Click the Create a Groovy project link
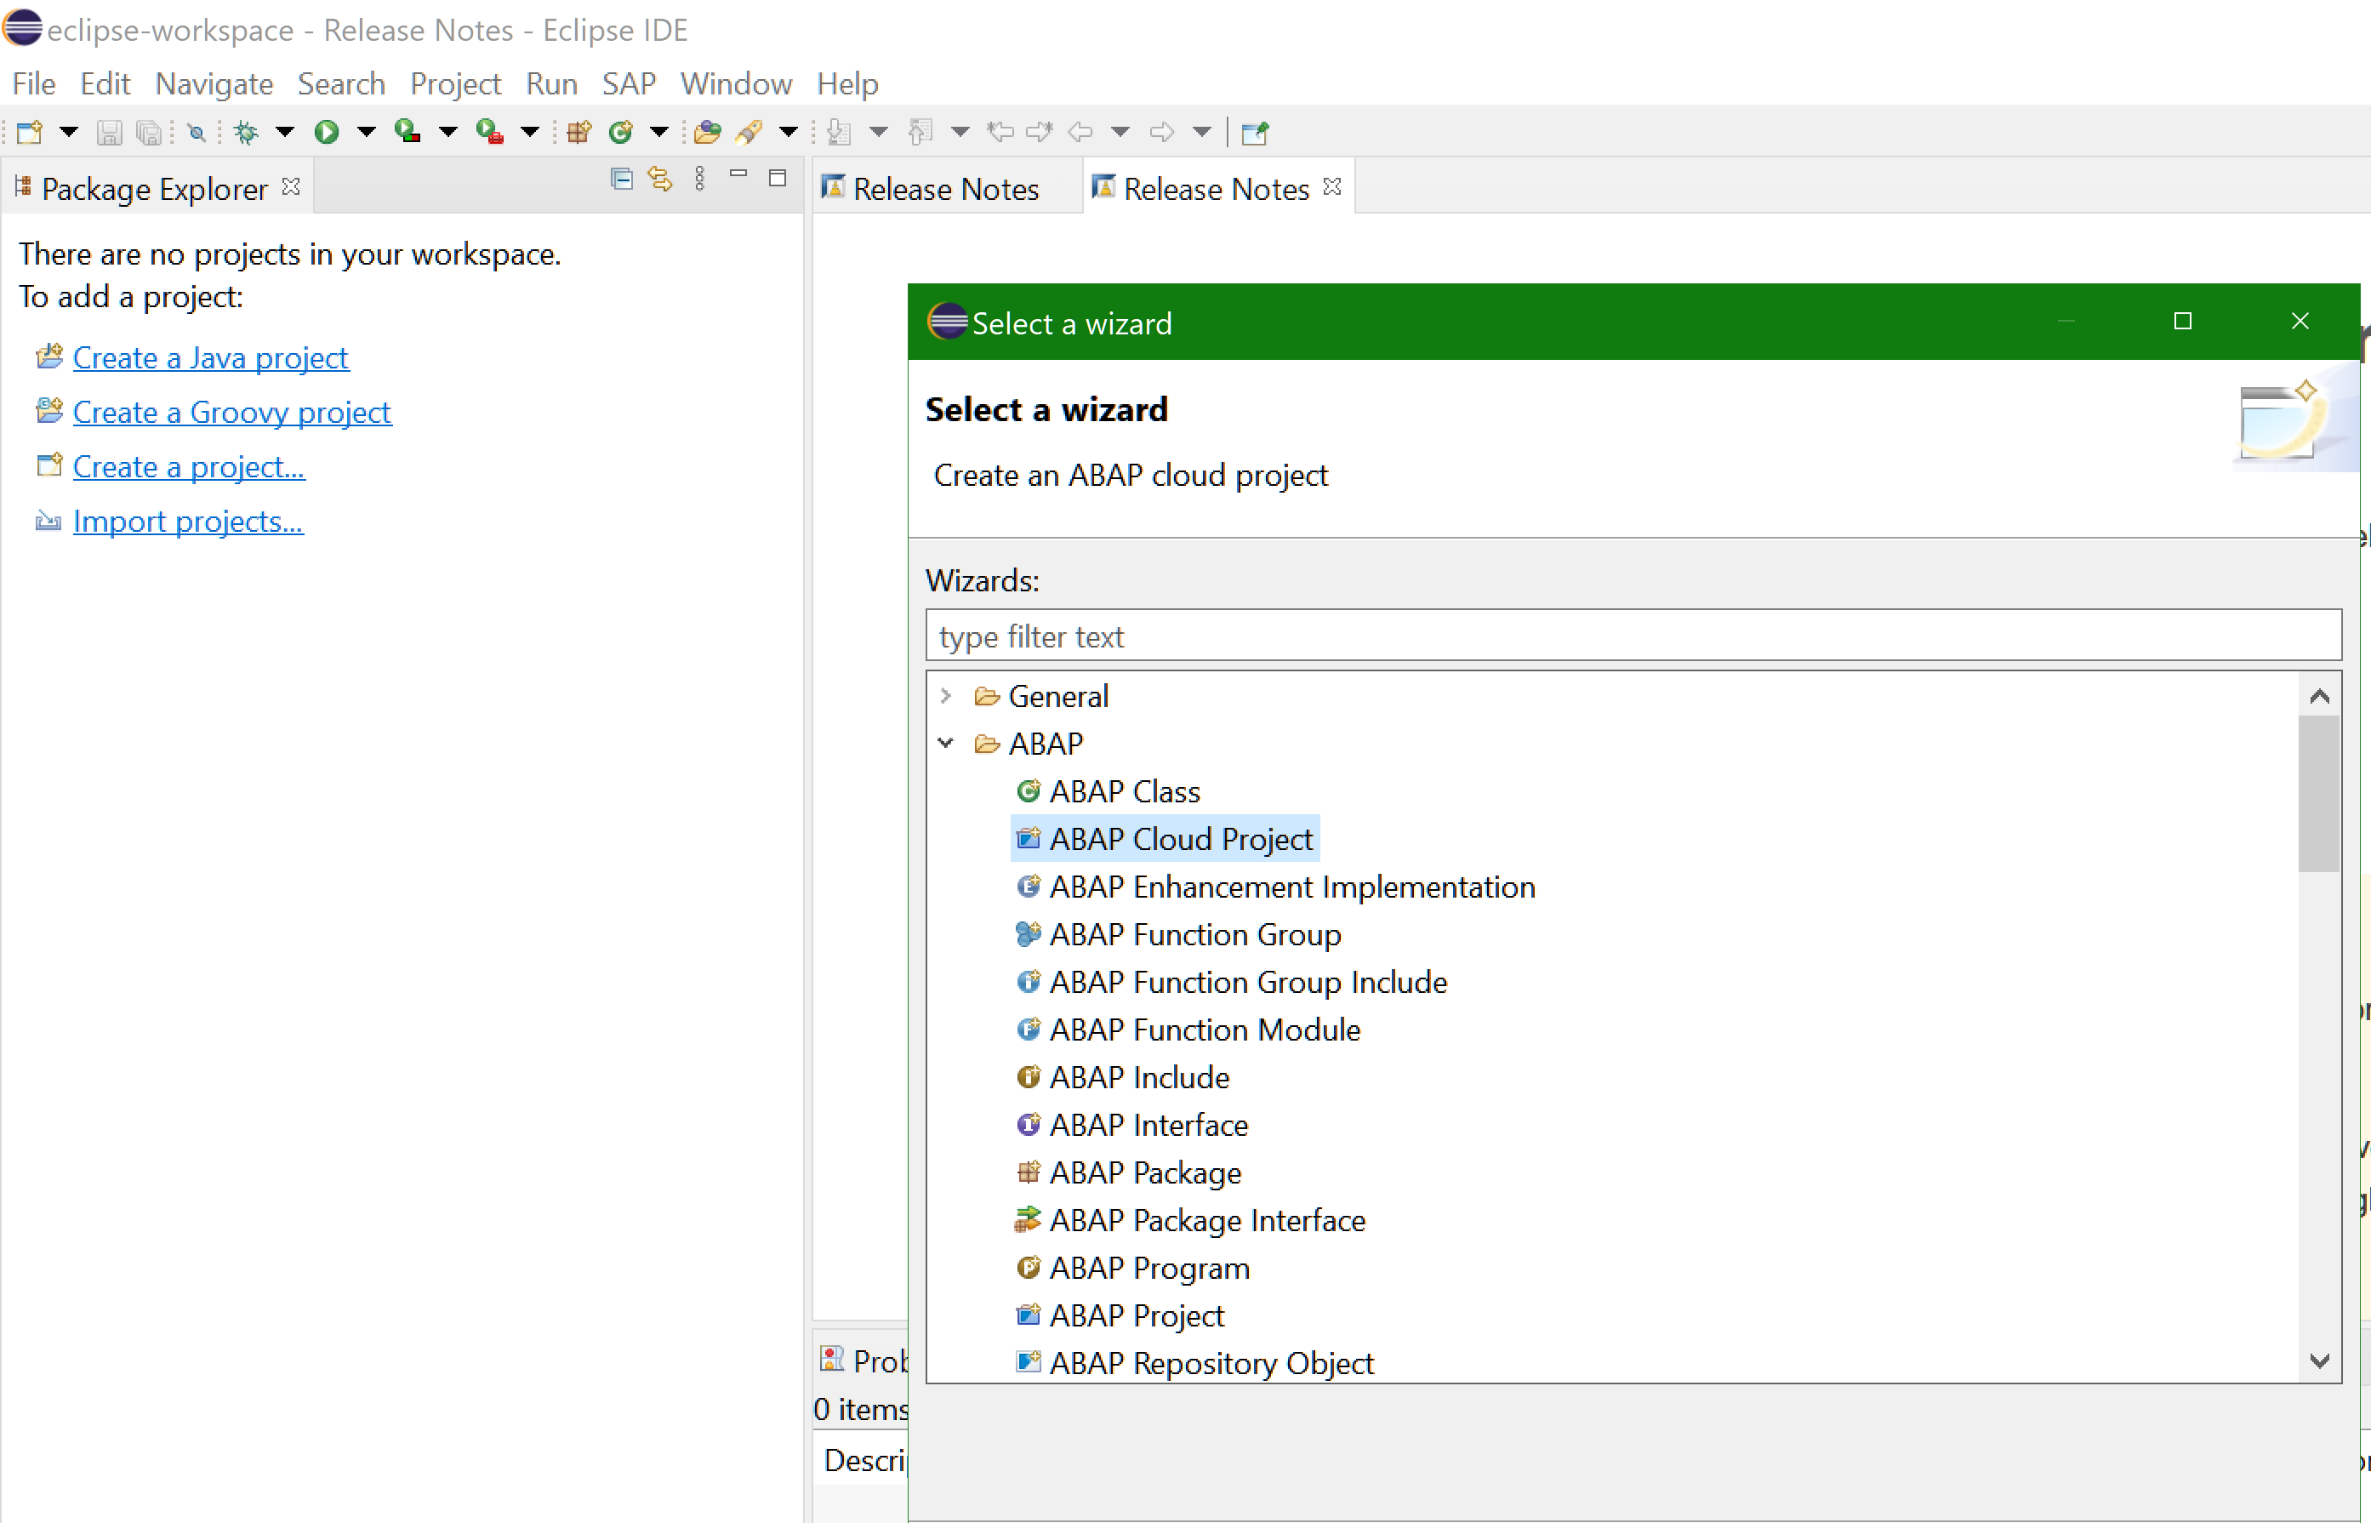Viewport: 2371px width, 1523px height. coord(232,412)
